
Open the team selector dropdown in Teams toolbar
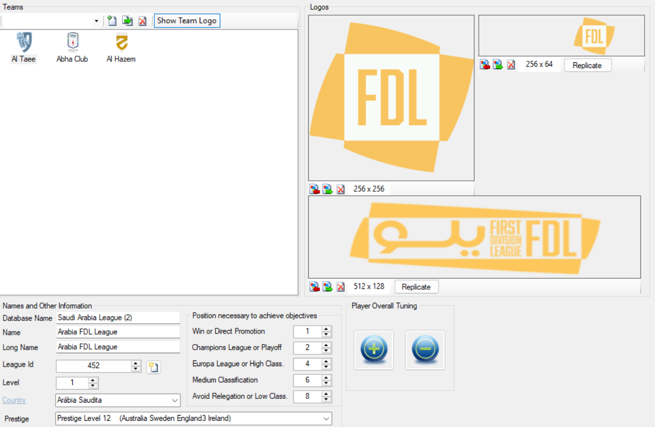(x=96, y=21)
